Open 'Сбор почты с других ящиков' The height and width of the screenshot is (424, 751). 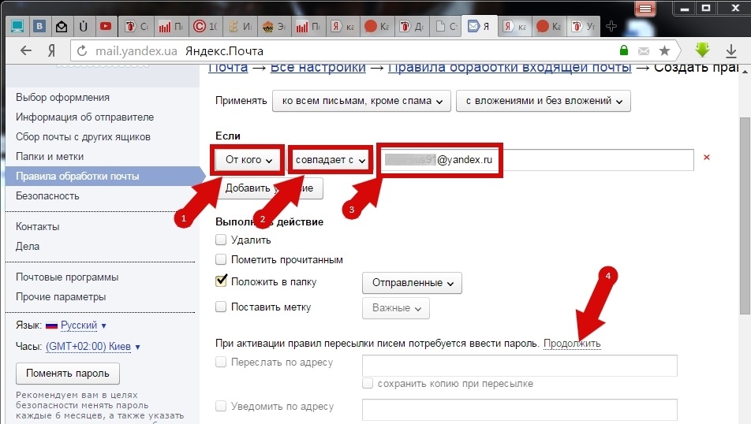(x=83, y=136)
